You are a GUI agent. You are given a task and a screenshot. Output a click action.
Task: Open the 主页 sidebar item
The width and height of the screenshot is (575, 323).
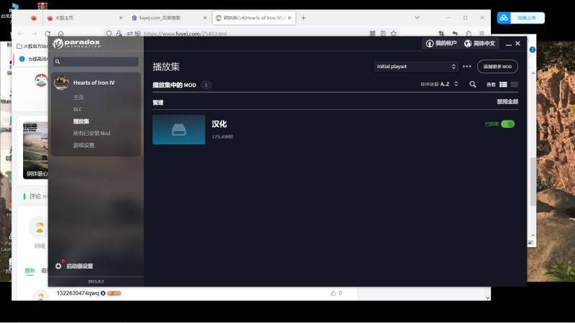78,97
